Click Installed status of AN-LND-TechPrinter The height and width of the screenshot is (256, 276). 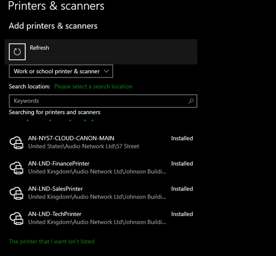(182, 214)
